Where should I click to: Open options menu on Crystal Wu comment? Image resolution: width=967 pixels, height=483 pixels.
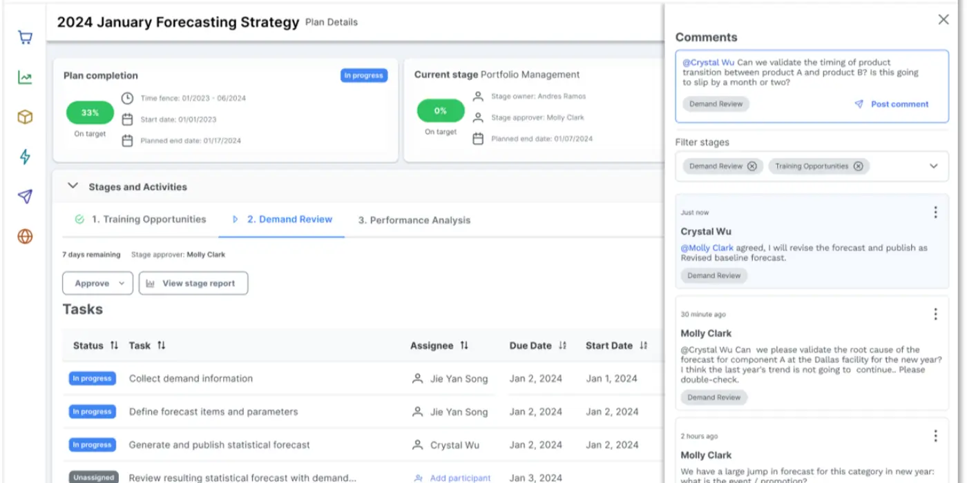point(935,212)
